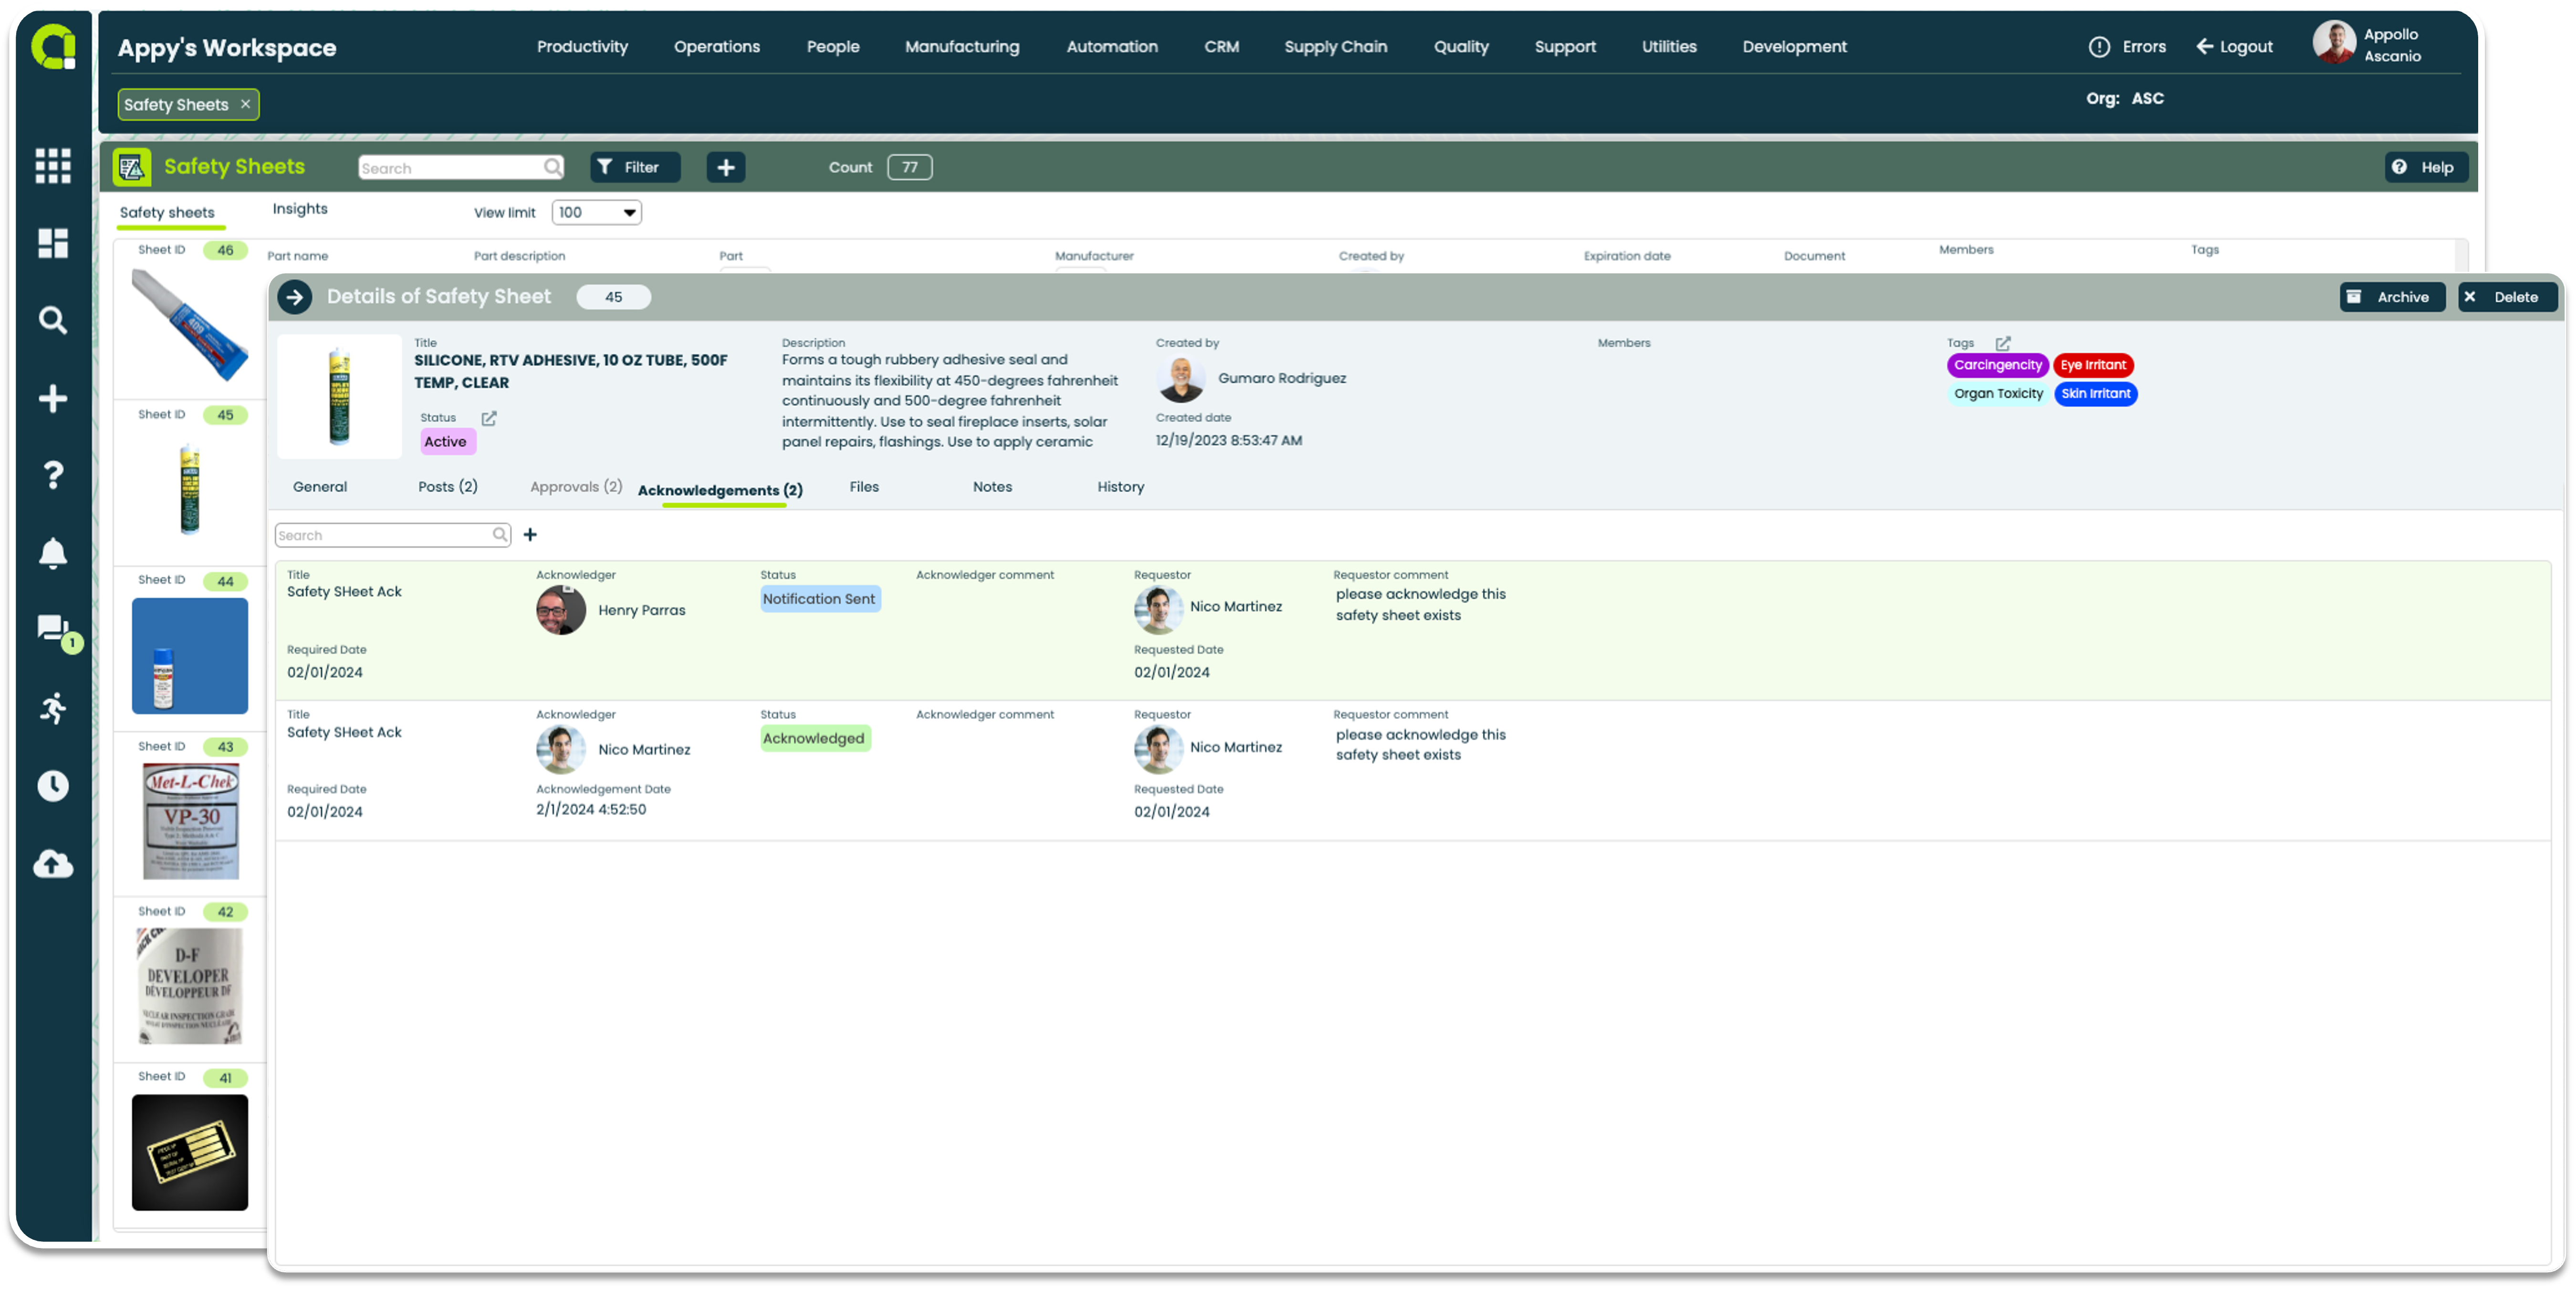This screenshot has height=1290, width=2576.
Task: Open the Approvals (2) tab
Action: coord(576,487)
